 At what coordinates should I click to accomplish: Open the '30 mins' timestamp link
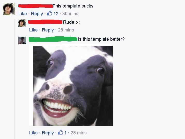(70, 14)
